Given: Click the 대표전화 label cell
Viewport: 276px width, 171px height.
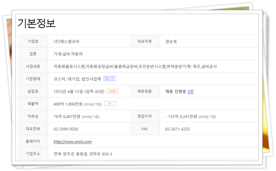Looking at the screenshot, I should pos(33,129).
